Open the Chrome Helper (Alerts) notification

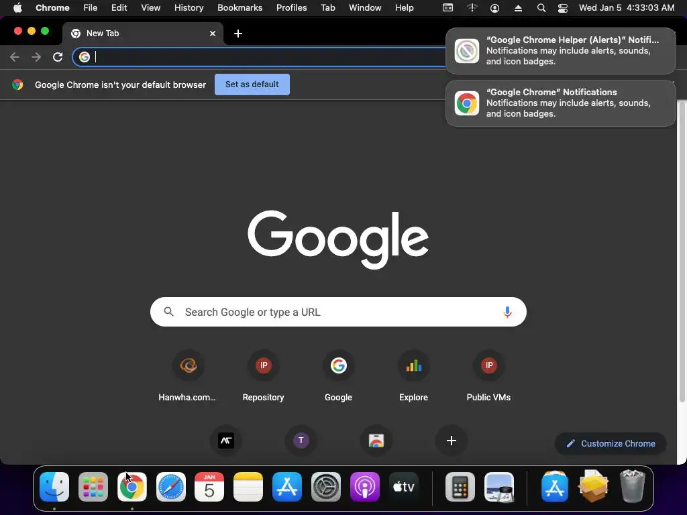click(x=560, y=51)
